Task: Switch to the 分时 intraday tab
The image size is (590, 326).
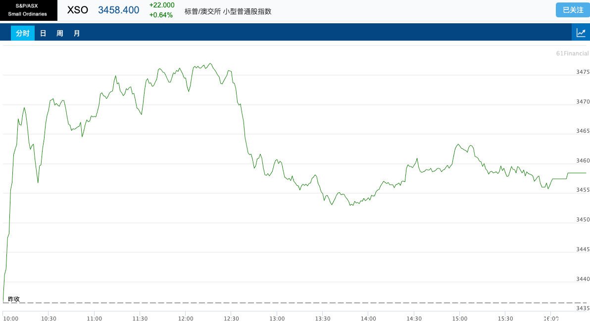Action: (x=23, y=33)
